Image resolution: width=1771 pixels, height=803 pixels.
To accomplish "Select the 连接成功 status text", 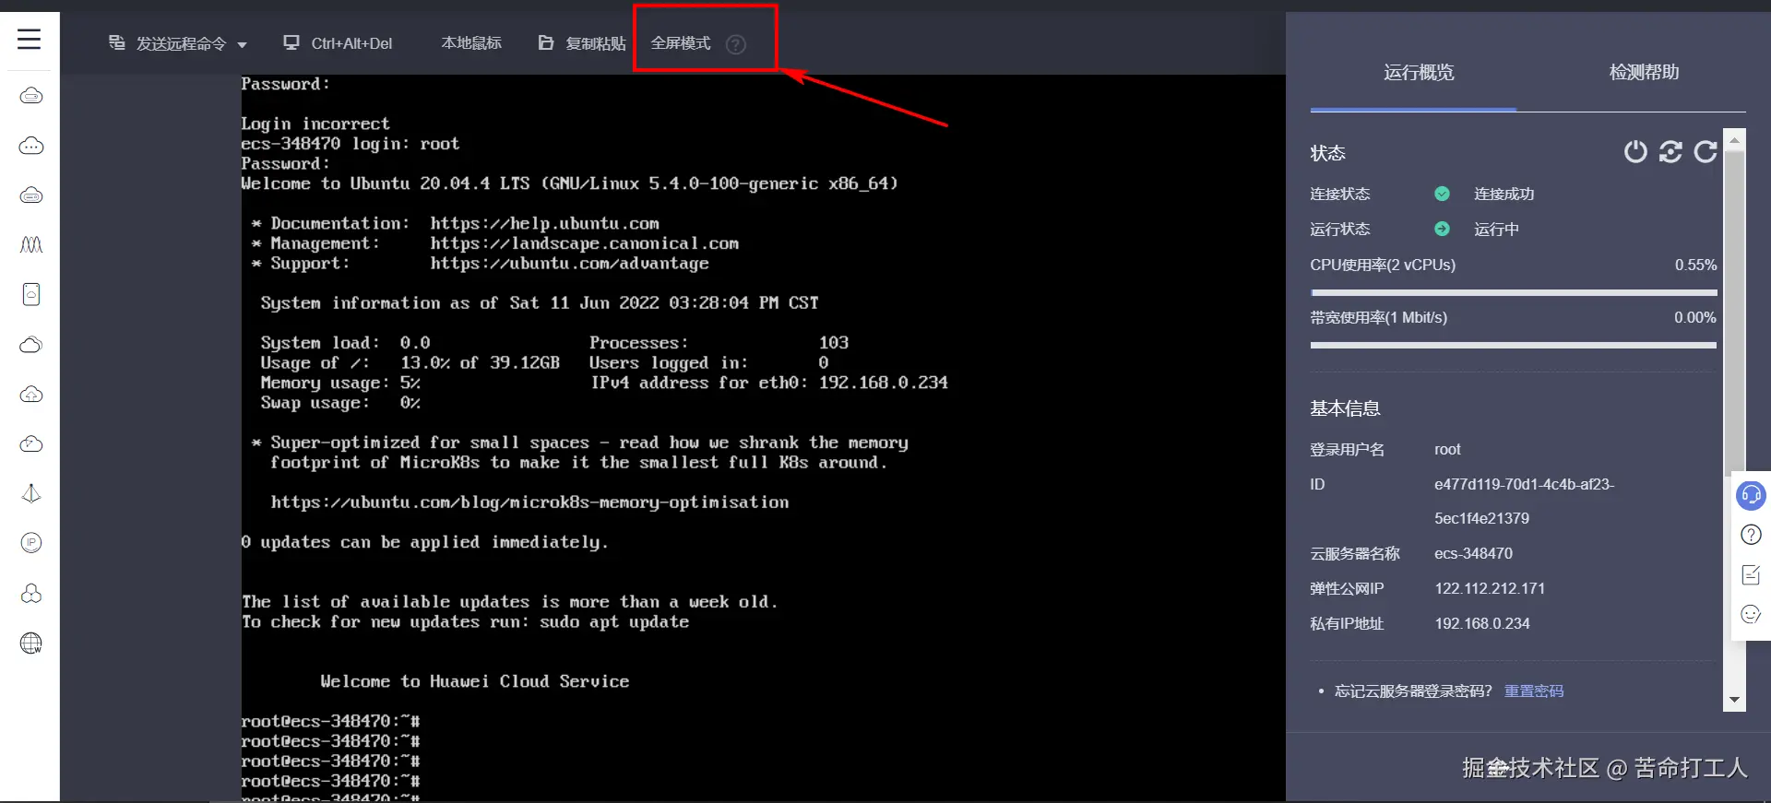I will [1504, 194].
